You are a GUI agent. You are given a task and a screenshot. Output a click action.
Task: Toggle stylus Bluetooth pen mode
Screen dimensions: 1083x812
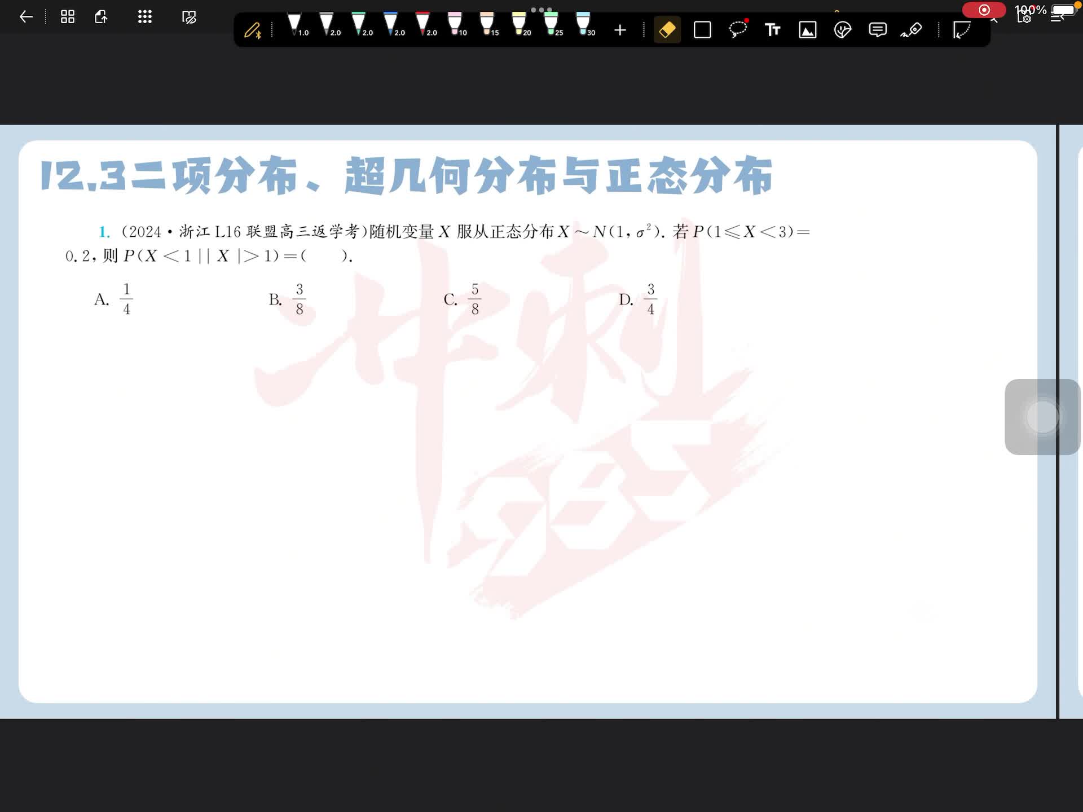(252, 29)
